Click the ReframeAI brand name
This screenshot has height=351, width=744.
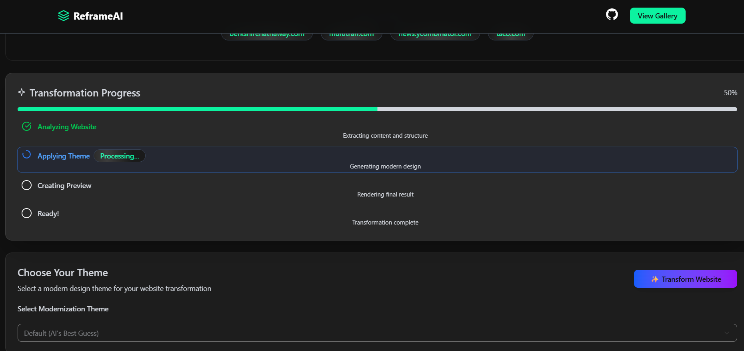(98, 16)
